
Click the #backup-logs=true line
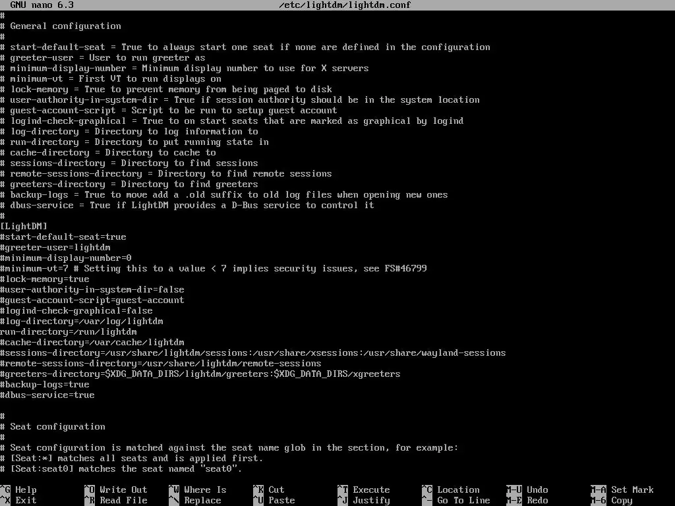45,385
